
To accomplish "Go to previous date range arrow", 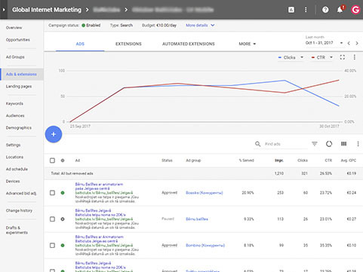I will [x=349, y=43].
